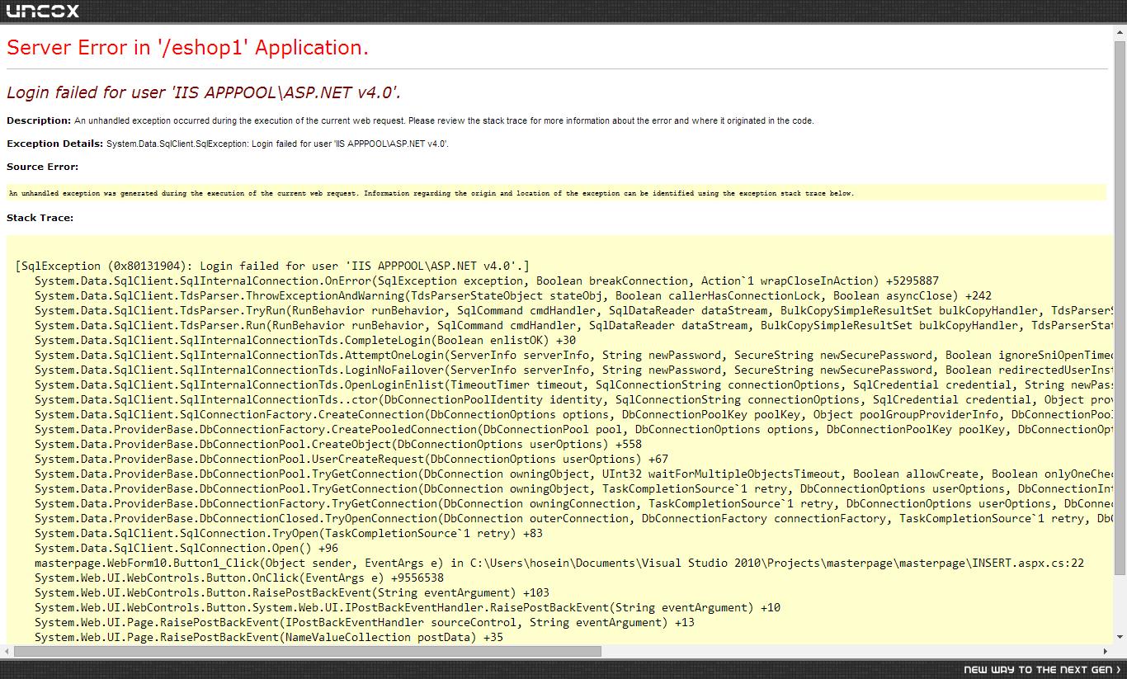The image size is (1127, 679).
Task: Click the vertical scrollbar thumb
Action: pos(1120,307)
